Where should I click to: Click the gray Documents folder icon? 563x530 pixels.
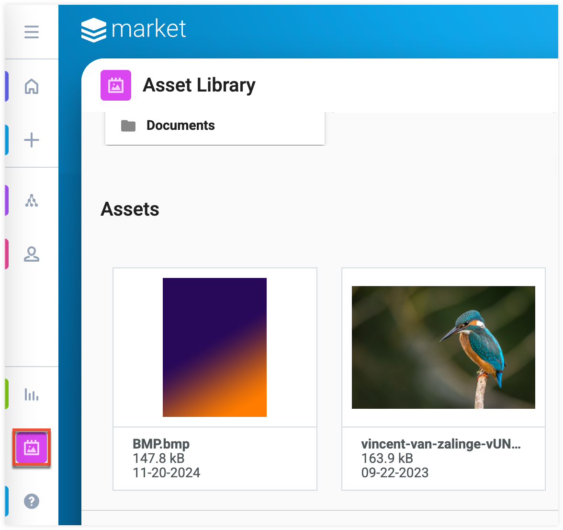point(128,126)
